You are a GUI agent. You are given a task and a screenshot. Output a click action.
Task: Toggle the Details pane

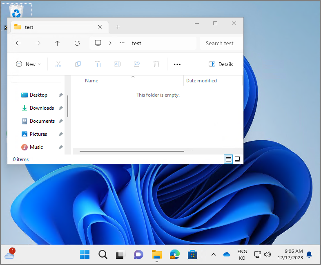point(221,64)
